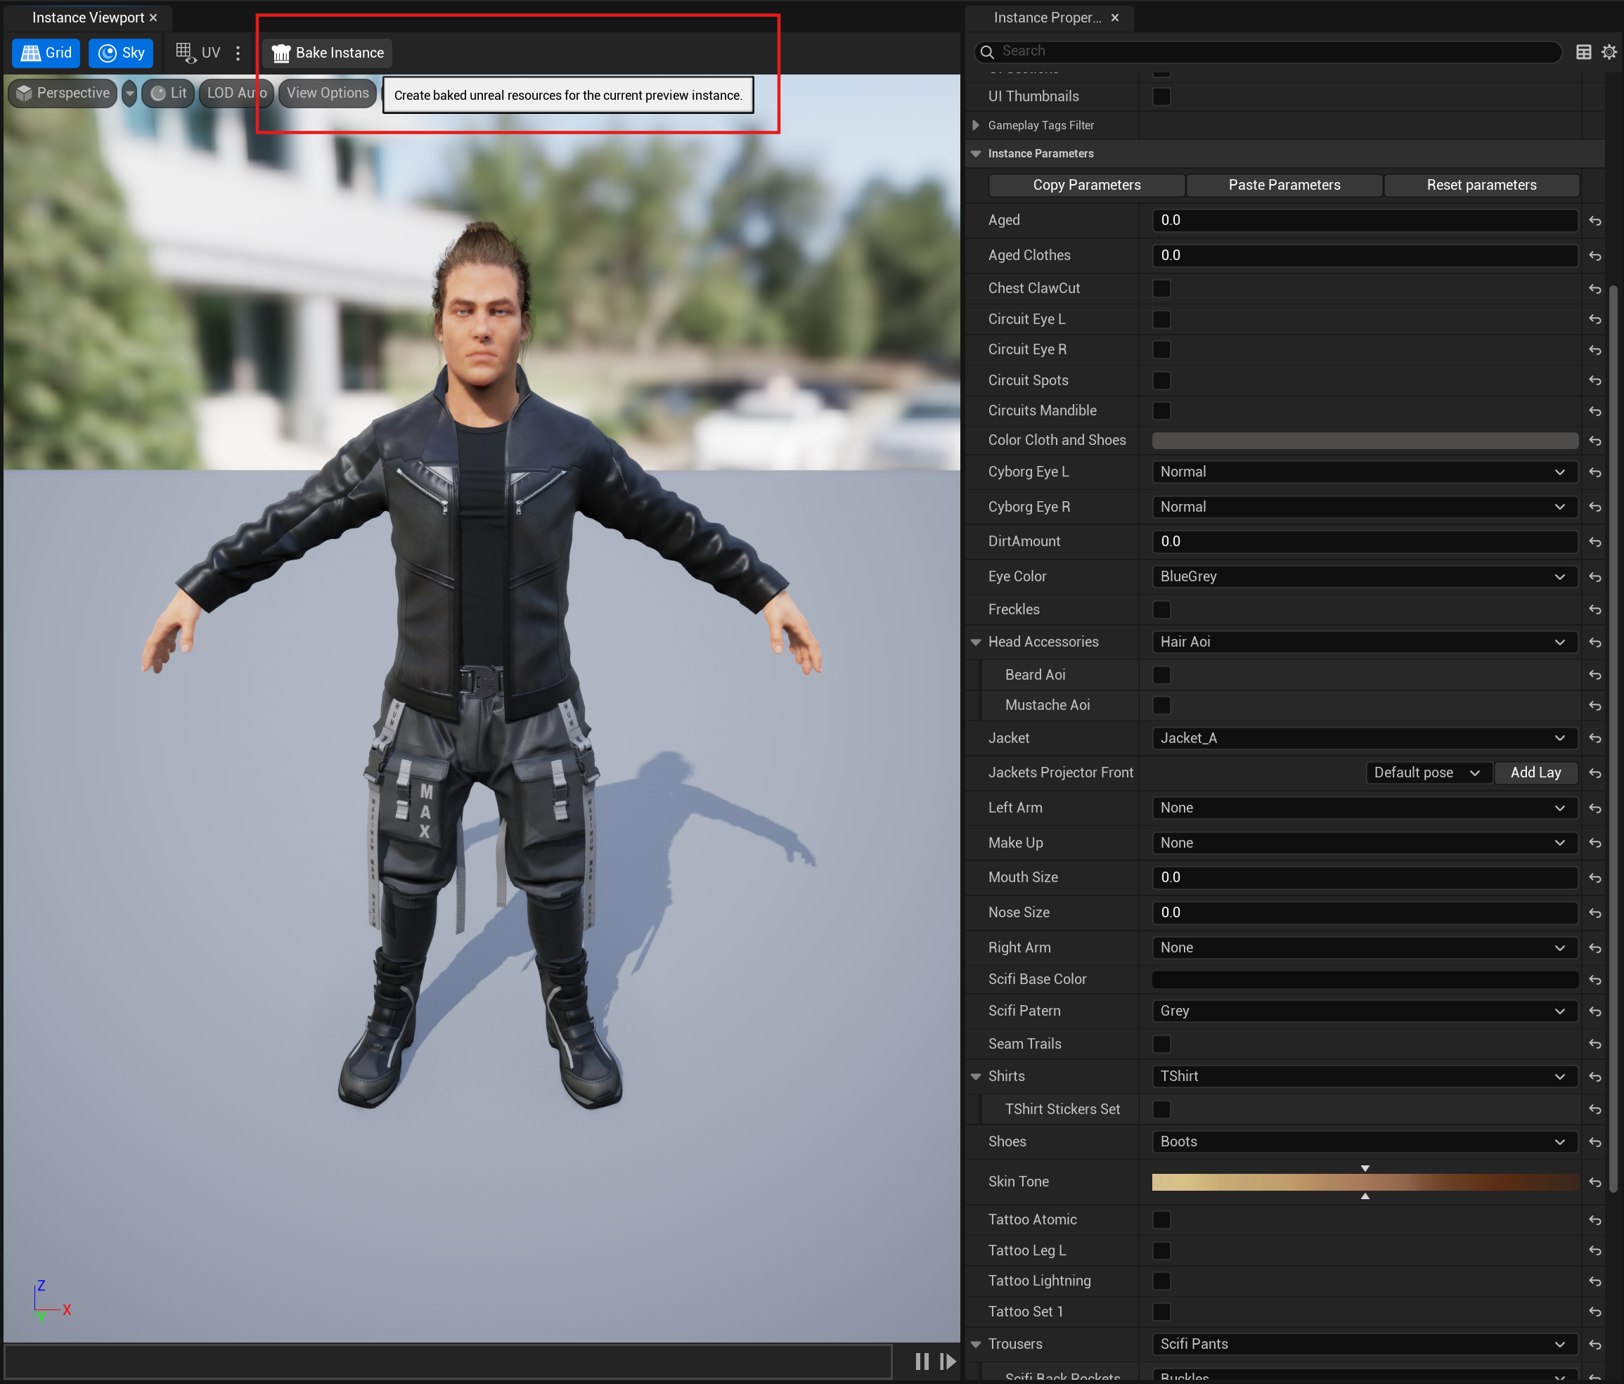Reset the Shoes parameter
The height and width of the screenshot is (1384, 1624).
point(1595,1143)
